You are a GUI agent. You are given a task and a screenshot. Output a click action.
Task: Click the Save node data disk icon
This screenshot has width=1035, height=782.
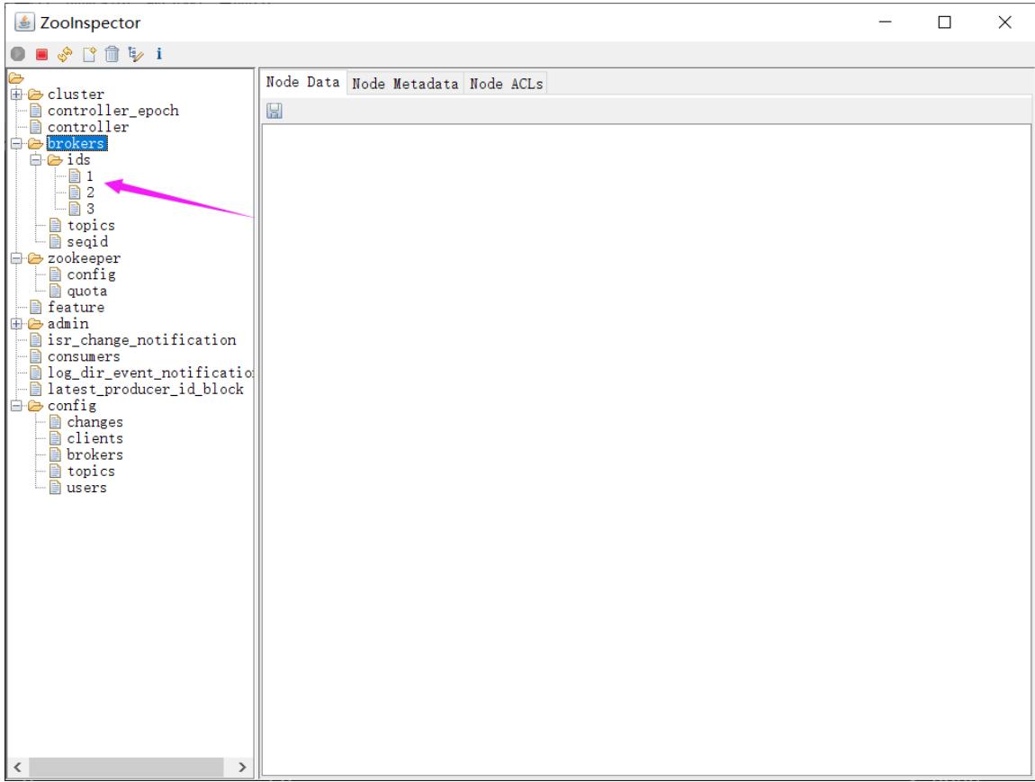coord(274,111)
